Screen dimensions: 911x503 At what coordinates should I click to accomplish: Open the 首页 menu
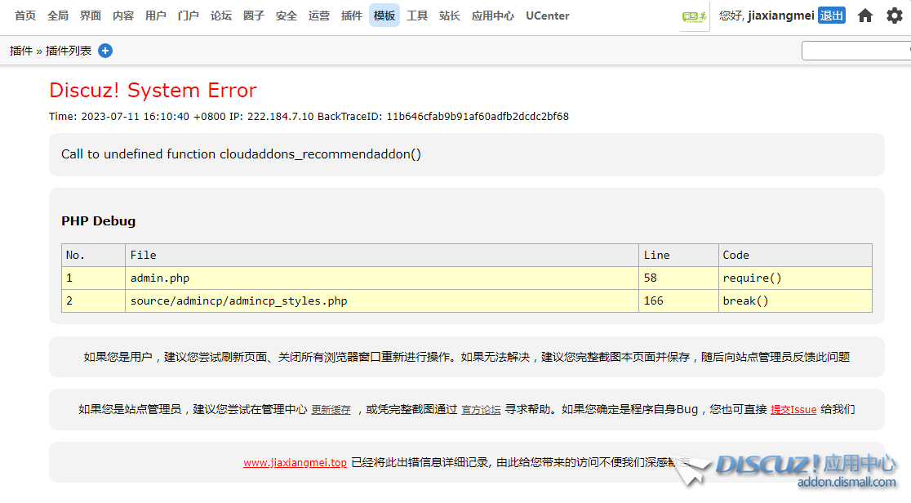(25, 16)
